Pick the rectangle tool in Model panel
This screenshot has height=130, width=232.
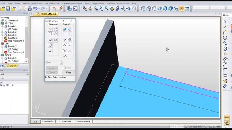pyautogui.click(x=225, y=75)
